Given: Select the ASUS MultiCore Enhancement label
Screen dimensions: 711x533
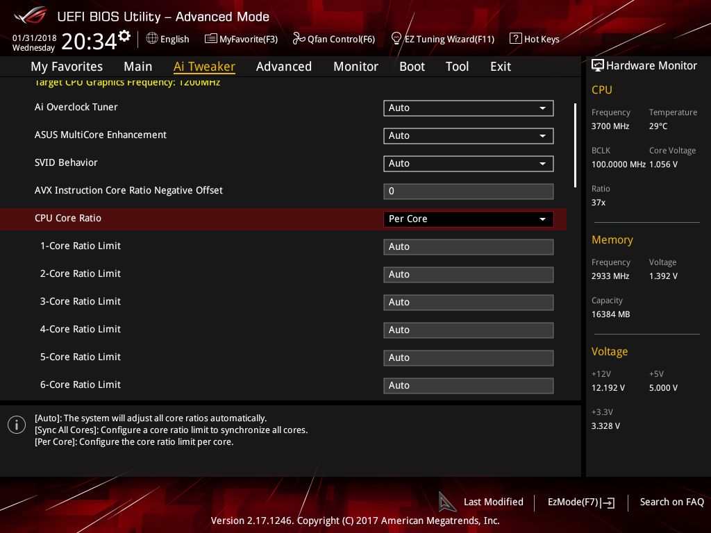Looking at the screenshot, I should [x=101, y=135].
